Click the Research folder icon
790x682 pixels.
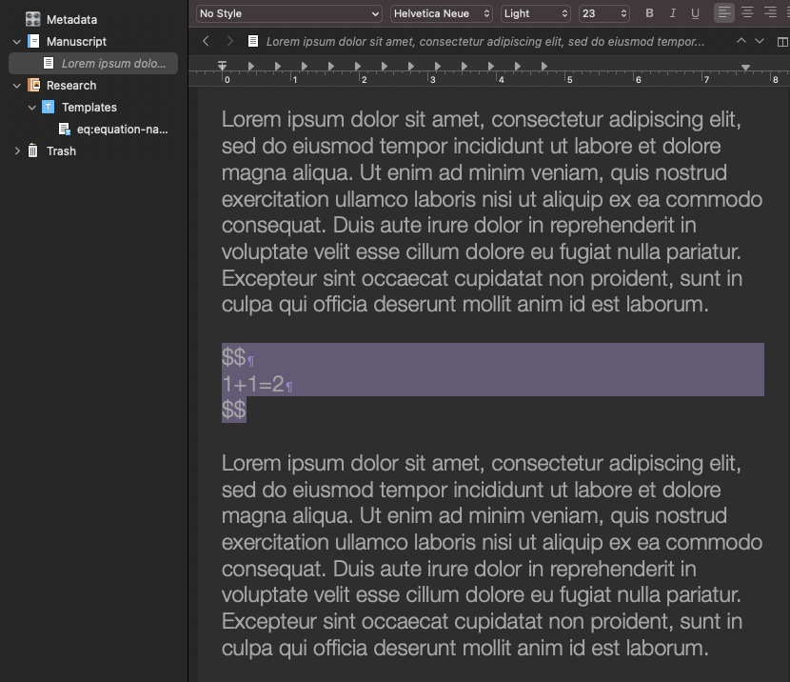33,85
